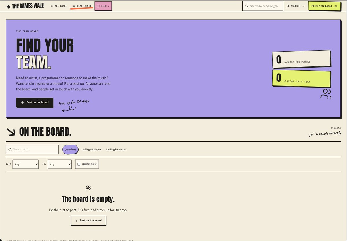The width and height of the screenshot is (347, 241).
Task: Open the Role dropdown
Action: 25,164
